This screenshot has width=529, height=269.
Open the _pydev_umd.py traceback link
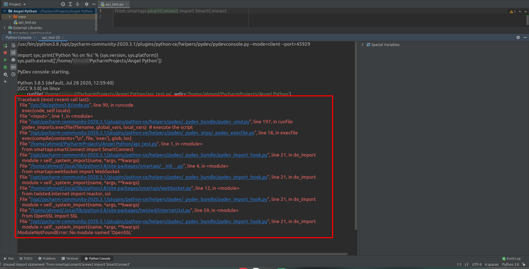pyautogui.click(x=140, y=122)
